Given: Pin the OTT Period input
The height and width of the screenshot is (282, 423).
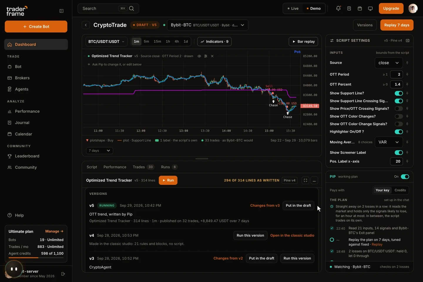Looking at the screenshot, I should pyautogui.click(x=407, y=75).
